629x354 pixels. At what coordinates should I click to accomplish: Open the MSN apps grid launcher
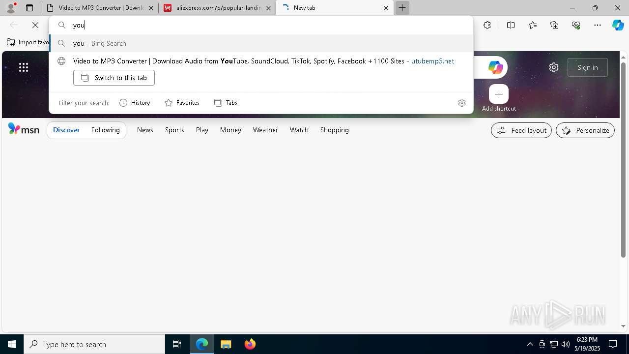24,67
